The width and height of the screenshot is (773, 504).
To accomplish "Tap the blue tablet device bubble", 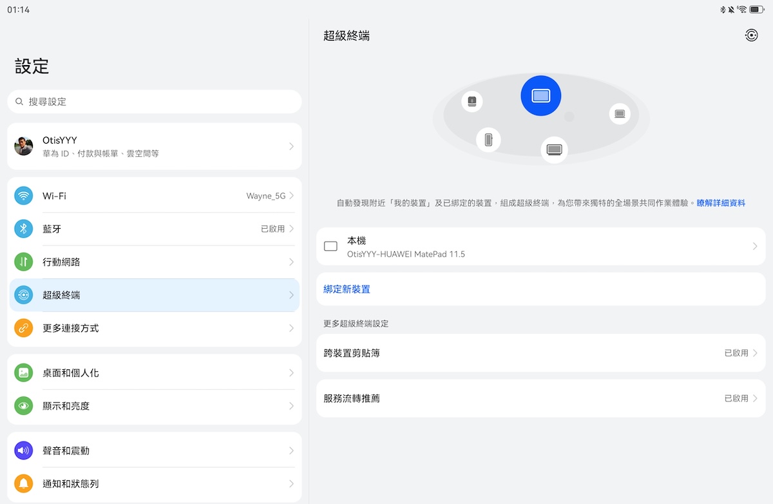I will coord(540,96).
